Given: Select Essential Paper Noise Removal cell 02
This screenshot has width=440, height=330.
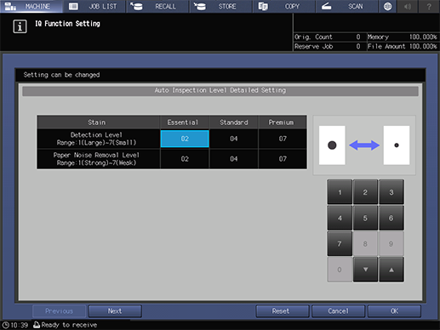Looking at the screenshot, I should (x=185, y=159).
